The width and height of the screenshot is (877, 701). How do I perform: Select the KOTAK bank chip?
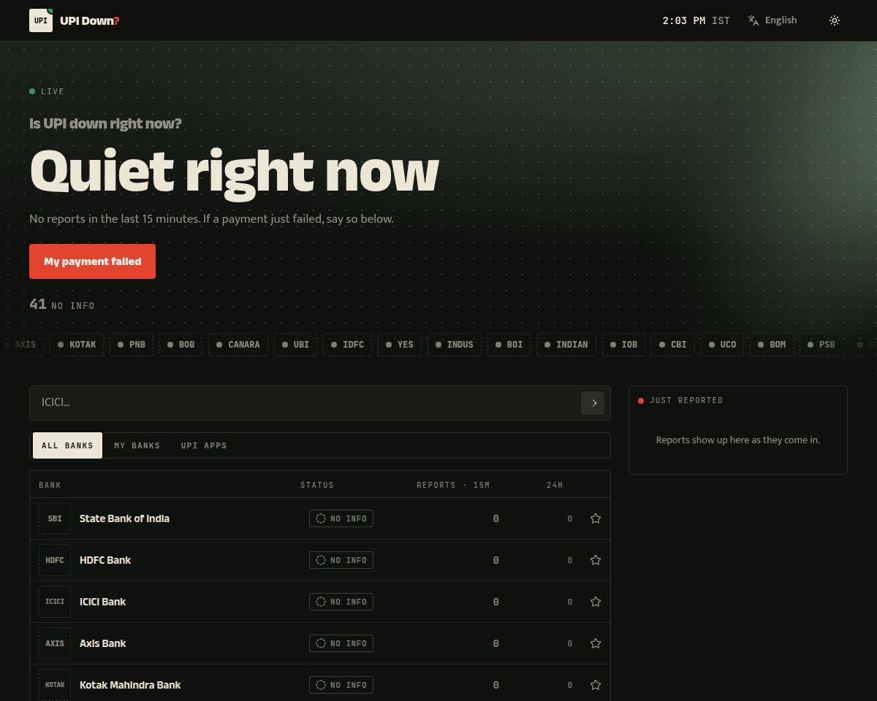[77, 345]
